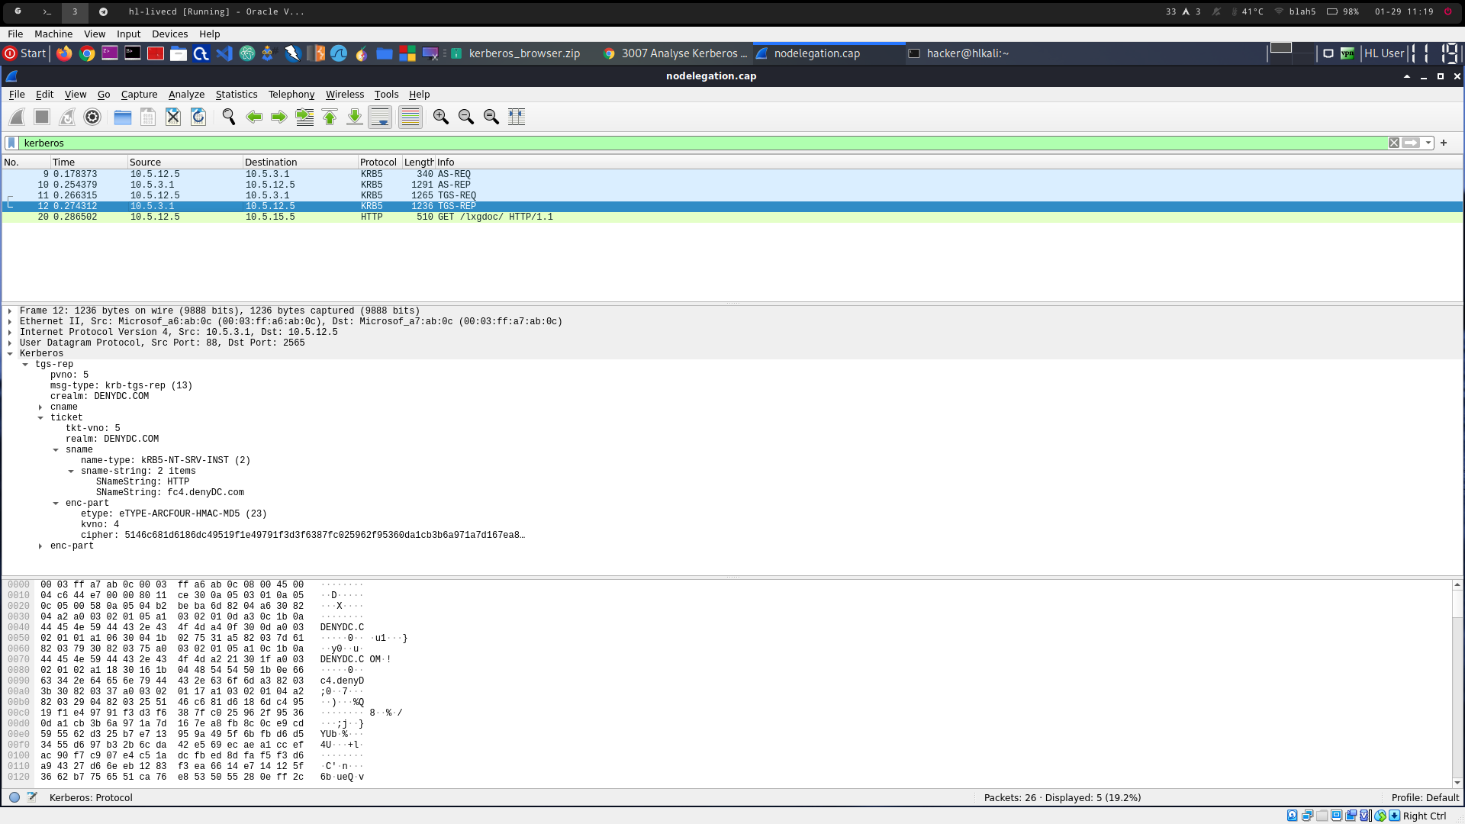Click the capture options gear icon

pos(92,117)
